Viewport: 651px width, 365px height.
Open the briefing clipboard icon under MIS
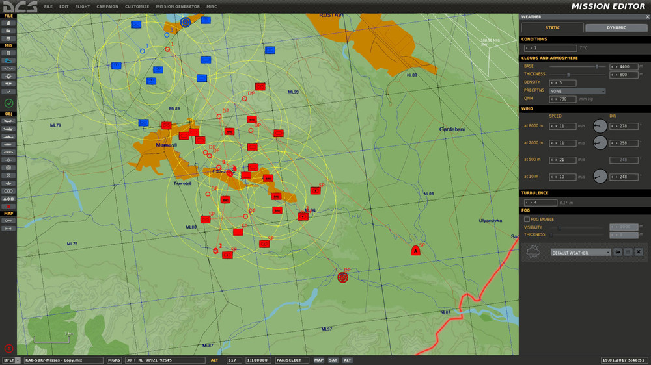(x=8, y=53)
